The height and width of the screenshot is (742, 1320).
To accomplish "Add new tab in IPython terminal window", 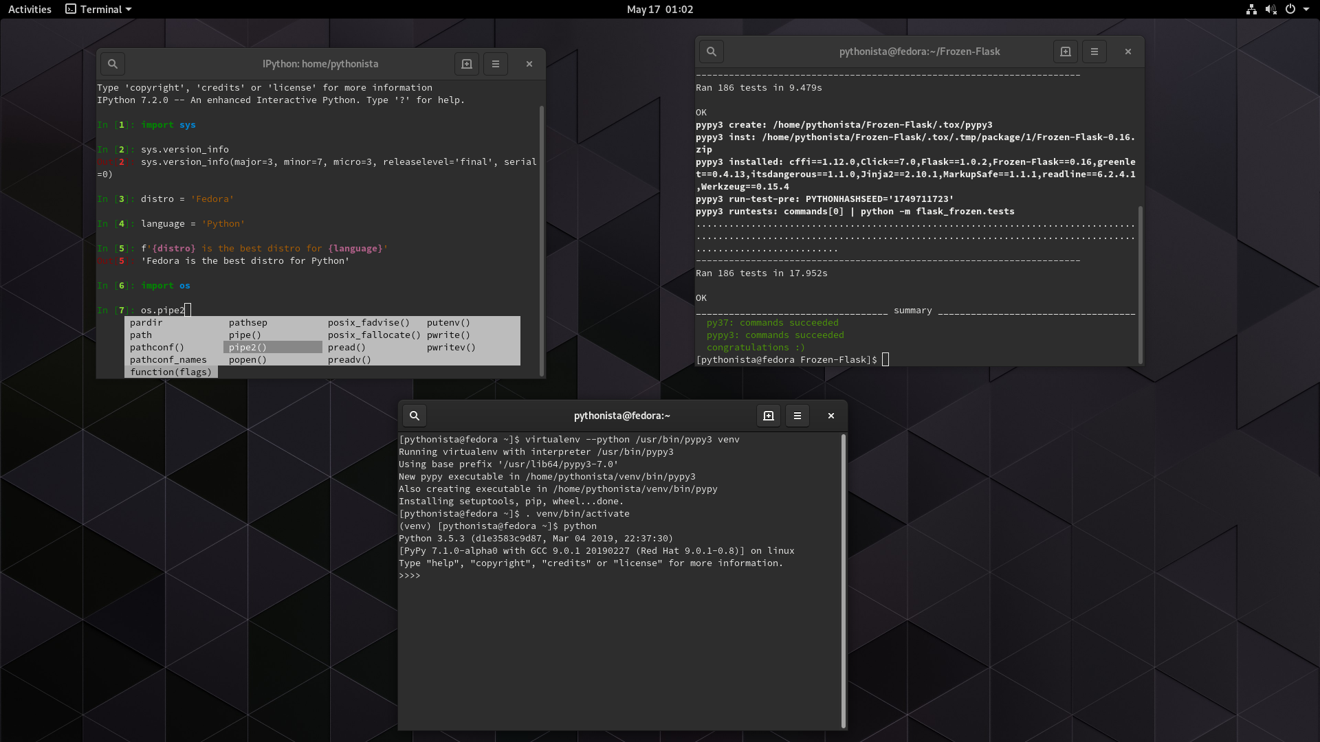I will pyautogui.click(x=467, y=64).
